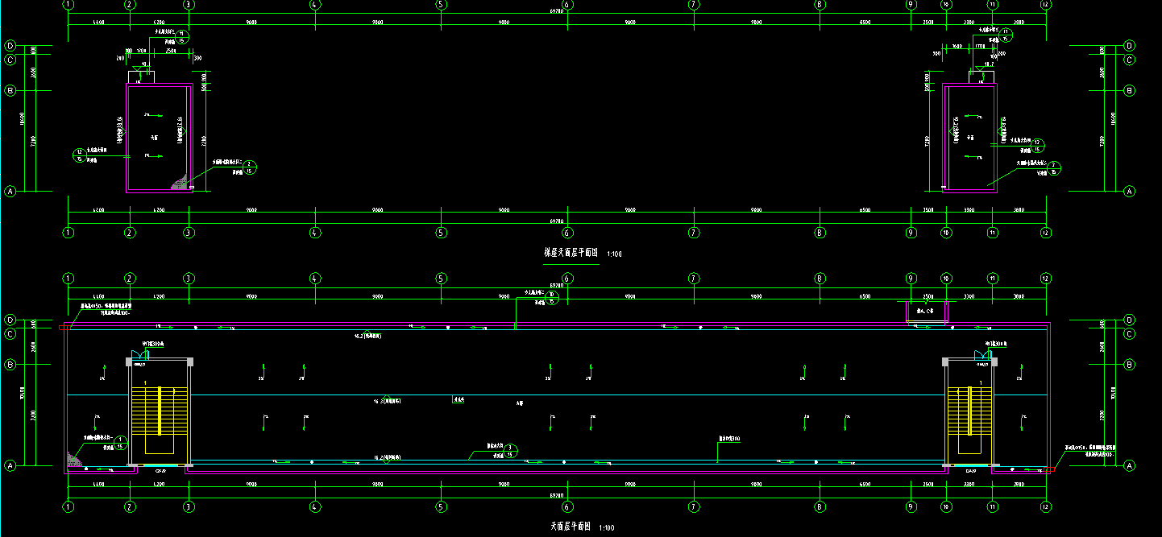Click the 16.3 ridge elevation label on roof plan
Image resolution: width=1162 pixels, height=537 pixels.
pos(387,400)
